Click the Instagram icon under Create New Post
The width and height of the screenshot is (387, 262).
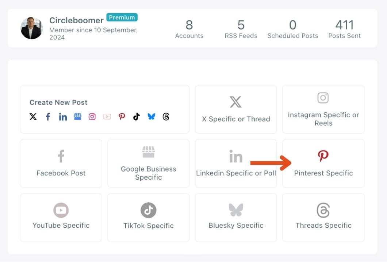coord(92,117)
